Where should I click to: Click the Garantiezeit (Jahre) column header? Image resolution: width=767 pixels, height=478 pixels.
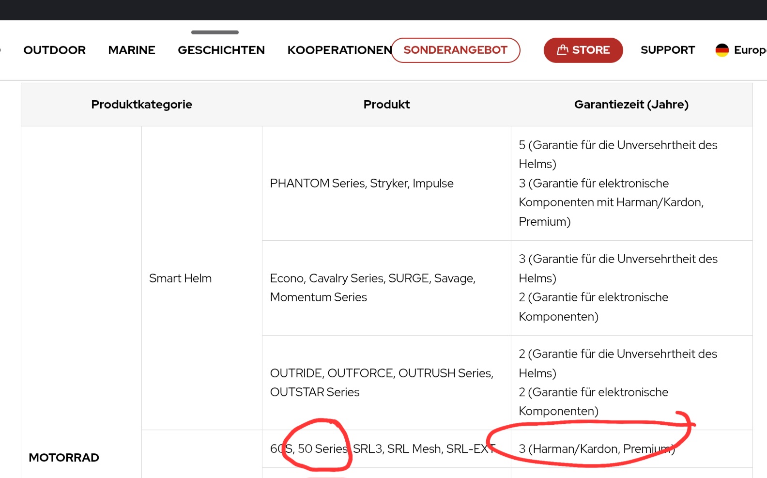[x=631, y=105]
